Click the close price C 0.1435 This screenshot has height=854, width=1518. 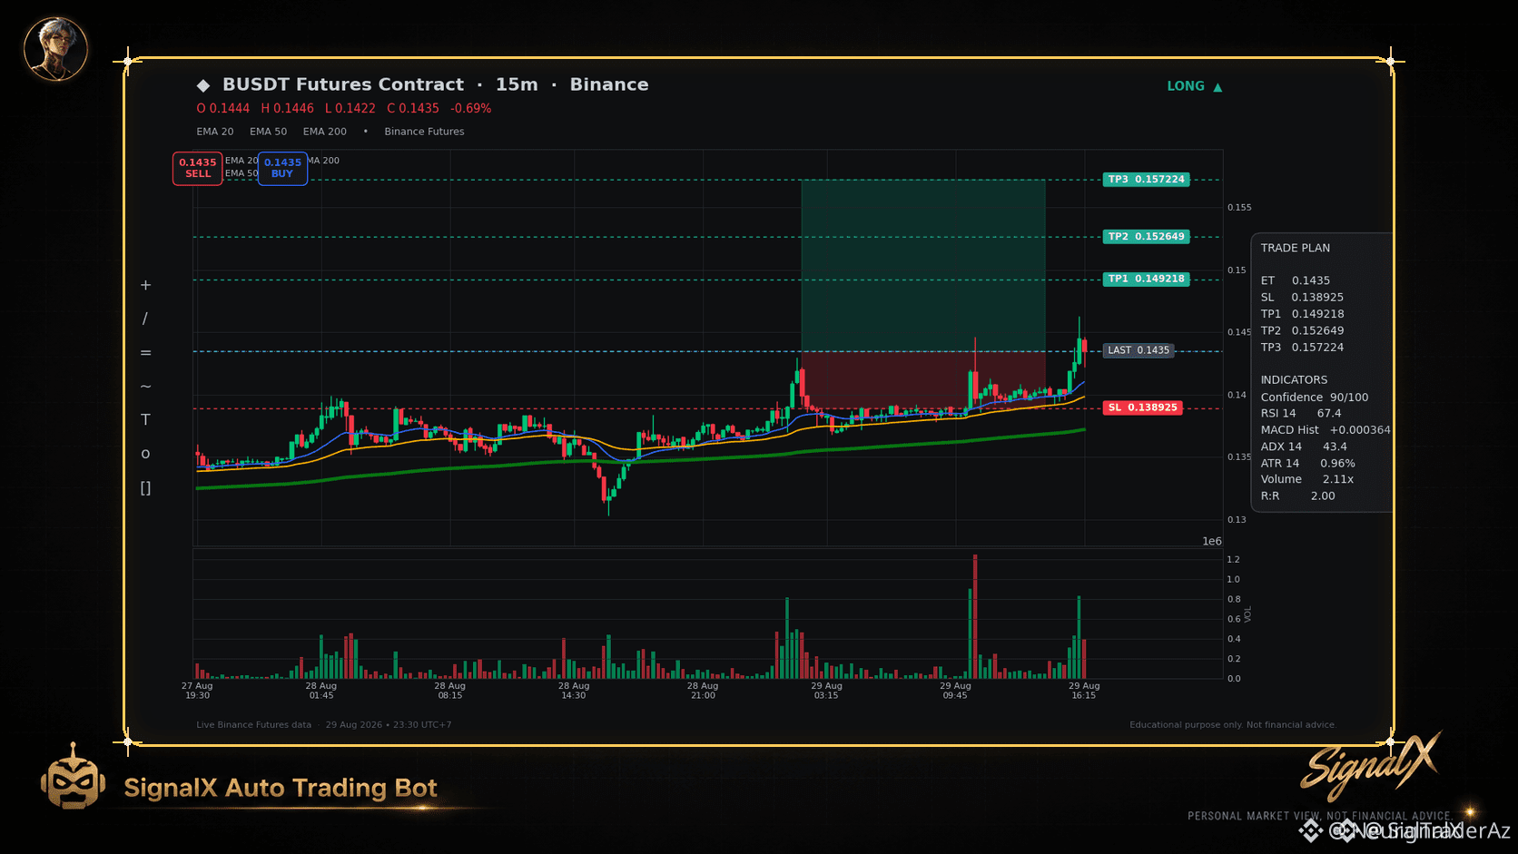pyautogui.click(x=413, y=108)
